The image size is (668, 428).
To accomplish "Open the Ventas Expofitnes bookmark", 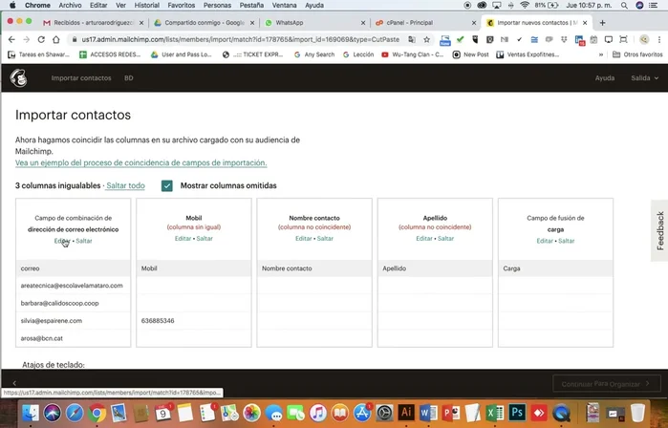I will tap(528, 54).
